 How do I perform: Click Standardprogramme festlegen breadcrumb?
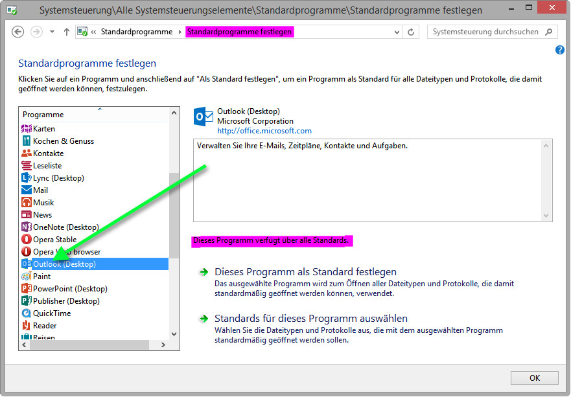239,32
